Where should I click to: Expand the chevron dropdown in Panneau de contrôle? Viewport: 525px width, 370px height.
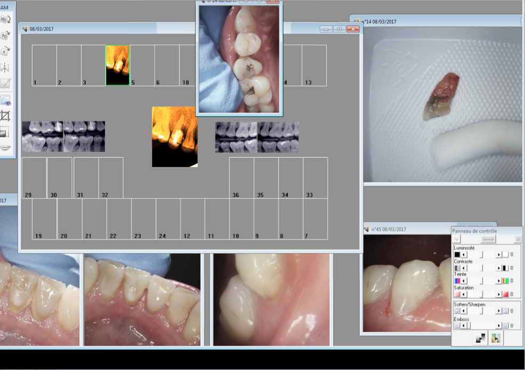coord(457,239)
